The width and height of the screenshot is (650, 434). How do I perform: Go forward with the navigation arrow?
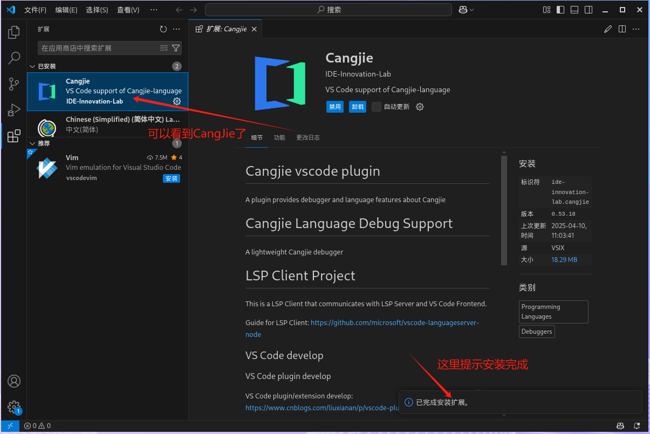(194, 10)
